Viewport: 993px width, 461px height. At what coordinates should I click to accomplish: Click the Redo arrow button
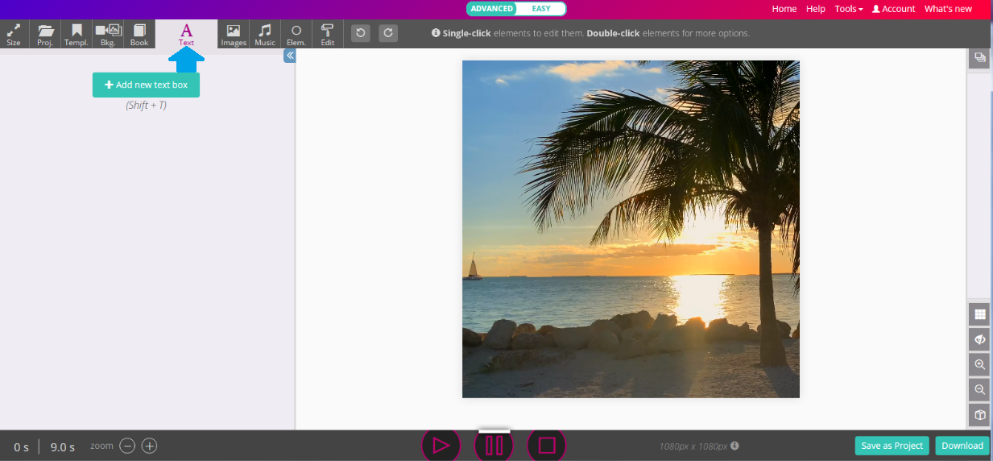(388, 33)
